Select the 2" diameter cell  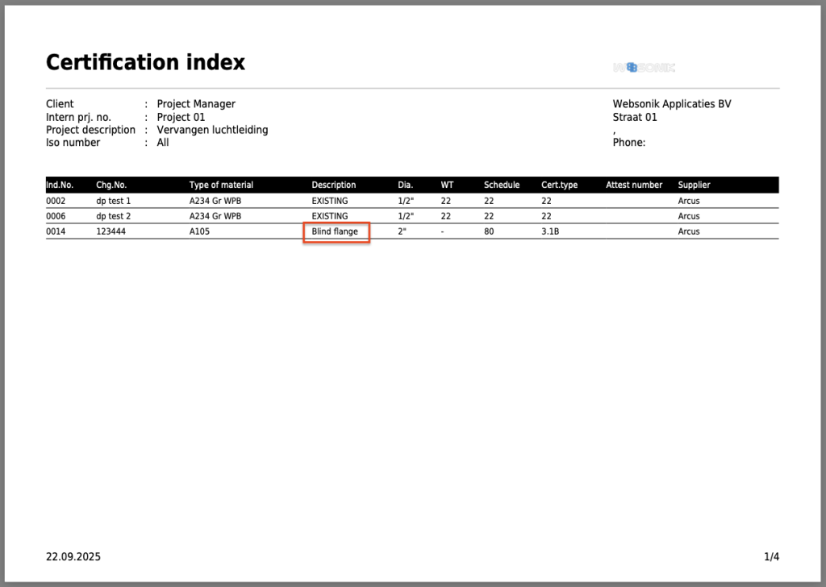(x=403, y=232)
